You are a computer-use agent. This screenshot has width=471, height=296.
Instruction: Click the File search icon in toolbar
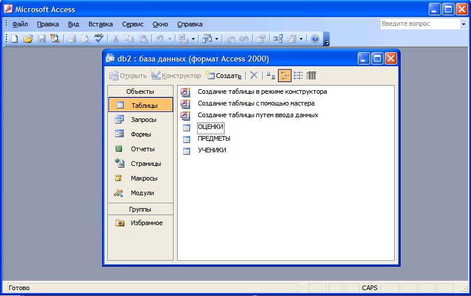coord(55,39)
